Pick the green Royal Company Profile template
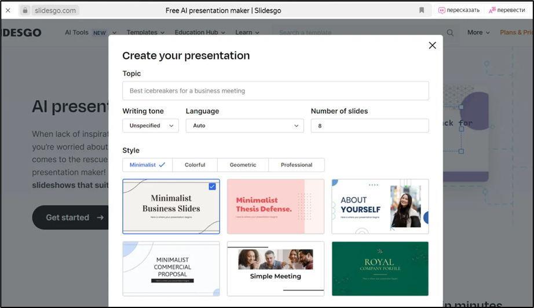Screen dimensions: 534x308 [380, 269]
